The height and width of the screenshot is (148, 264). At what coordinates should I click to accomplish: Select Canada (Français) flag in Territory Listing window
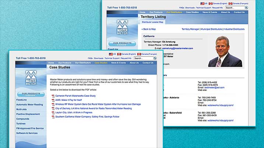coord(230,4)
